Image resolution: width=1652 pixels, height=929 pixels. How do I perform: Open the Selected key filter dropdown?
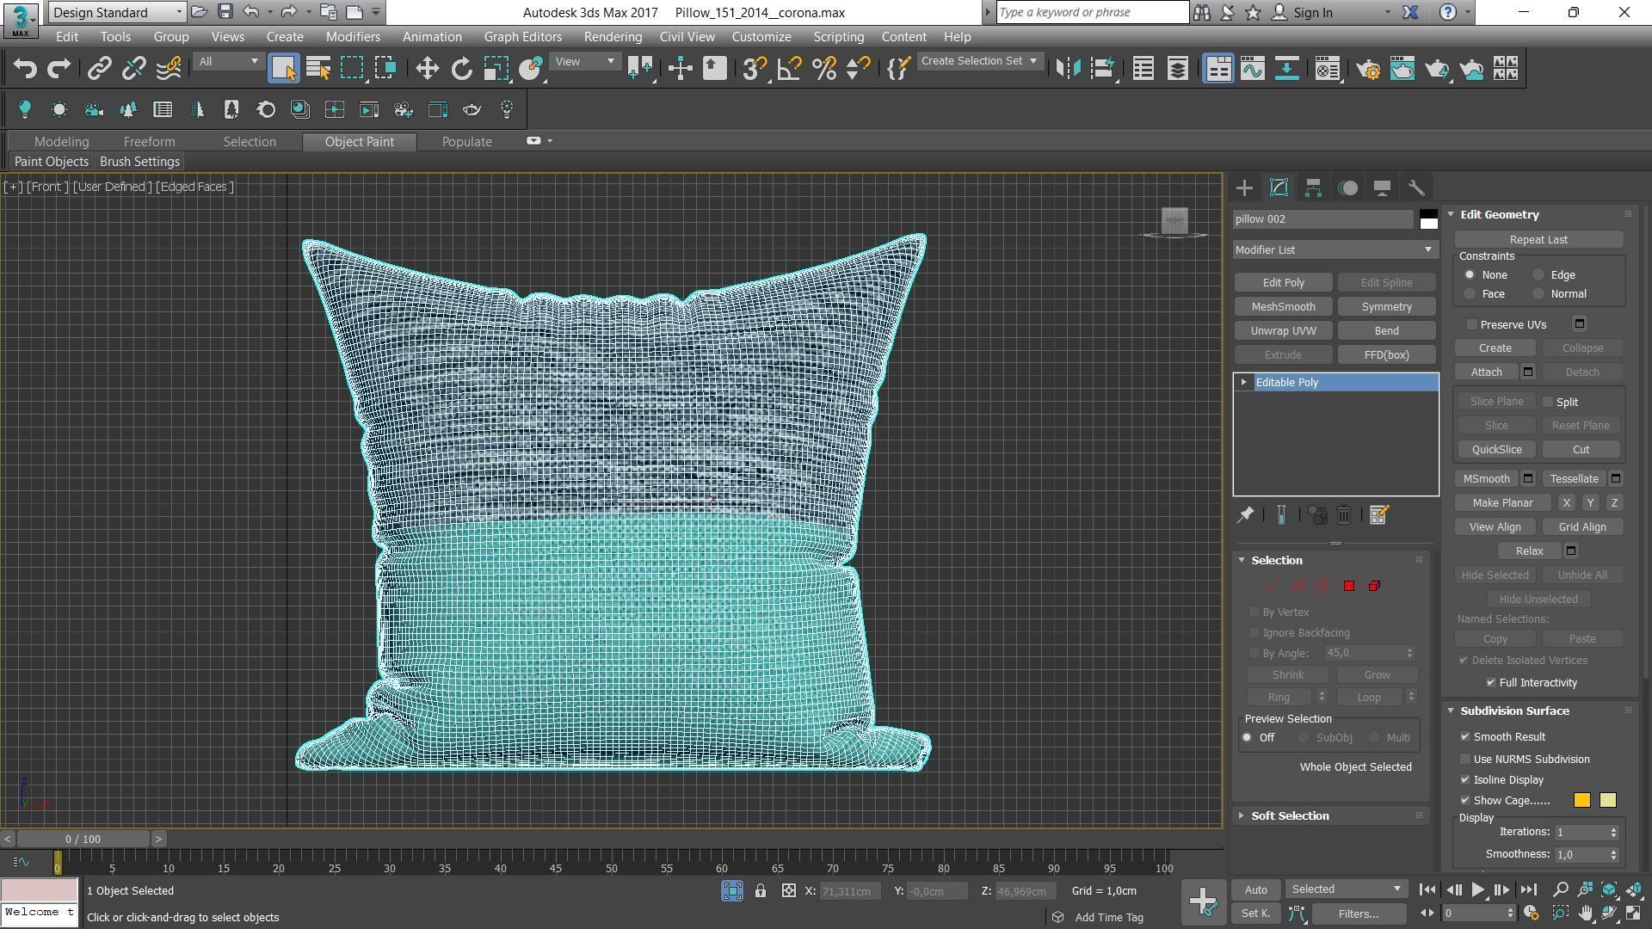(1346, 889)
